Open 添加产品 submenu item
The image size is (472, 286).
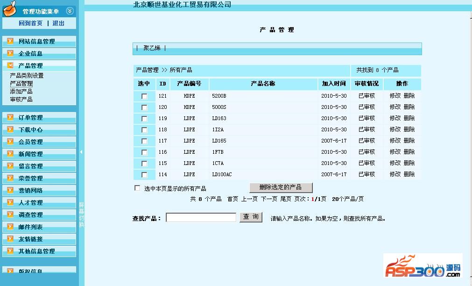21,91
